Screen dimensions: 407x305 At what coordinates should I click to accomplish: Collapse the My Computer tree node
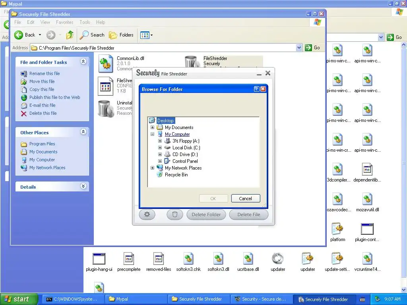pos(152,134)
